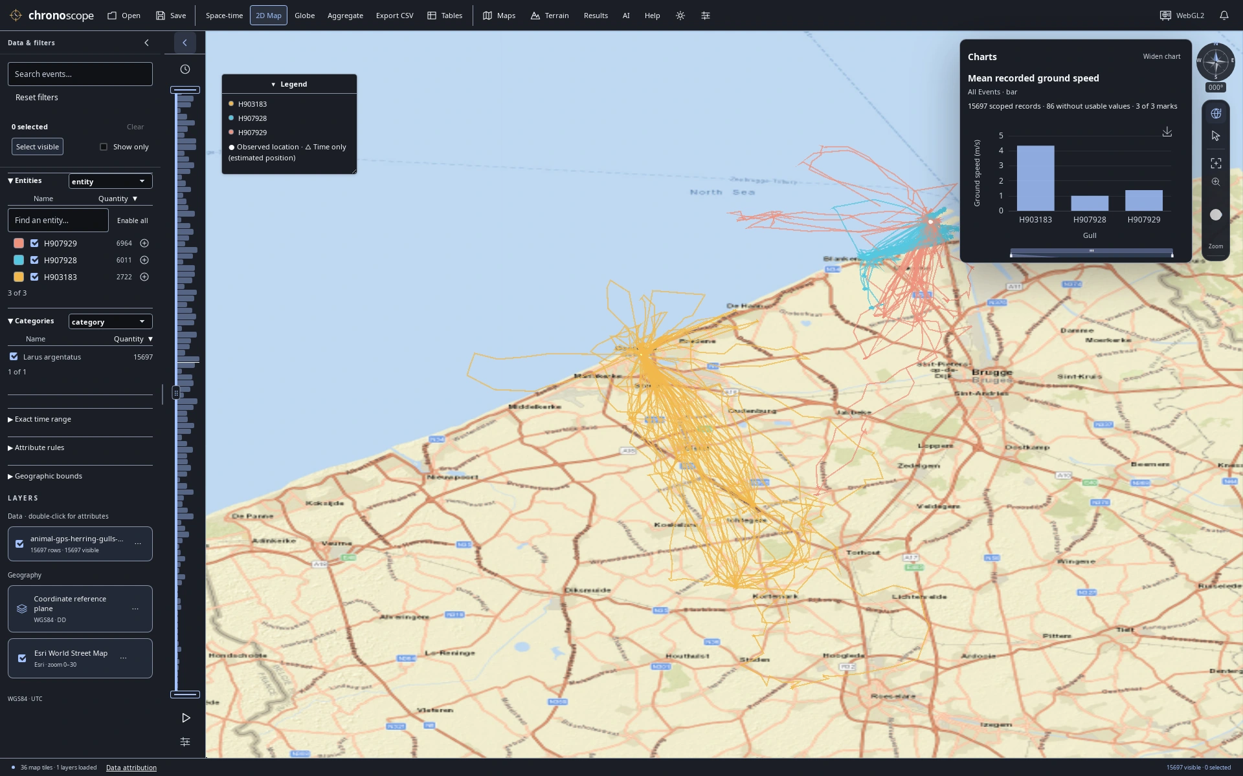The height and width of the screenshot is (776, 1243).
Task: Uncheck entity H907929 checkbox
Action: point(34,243)
